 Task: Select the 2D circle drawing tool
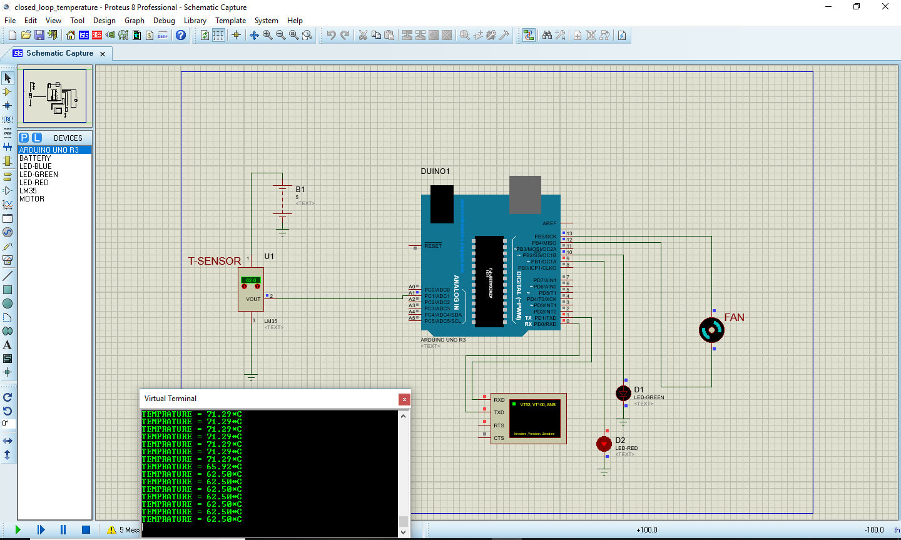point(8,303)
